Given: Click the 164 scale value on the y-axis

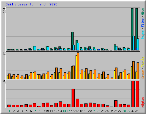Looking at the screenshot, I should pos(4,11).
